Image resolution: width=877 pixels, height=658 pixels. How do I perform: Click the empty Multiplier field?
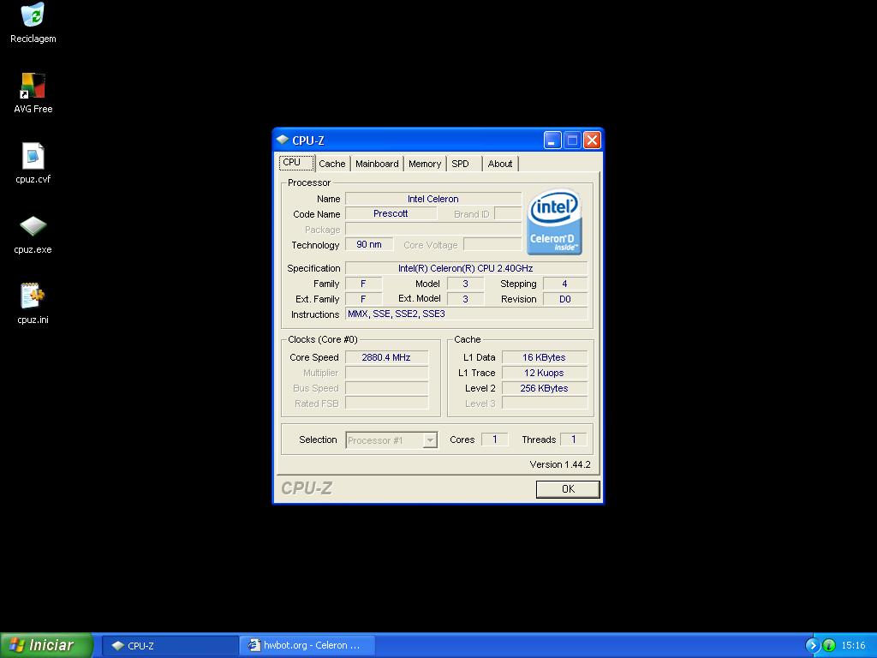coord(386,373)
